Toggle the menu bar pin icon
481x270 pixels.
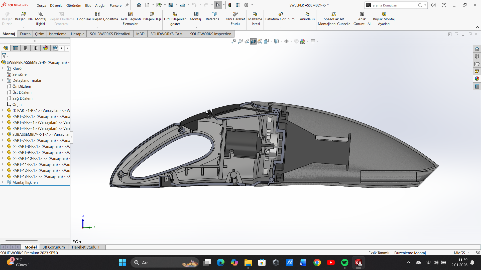point(127,5)
